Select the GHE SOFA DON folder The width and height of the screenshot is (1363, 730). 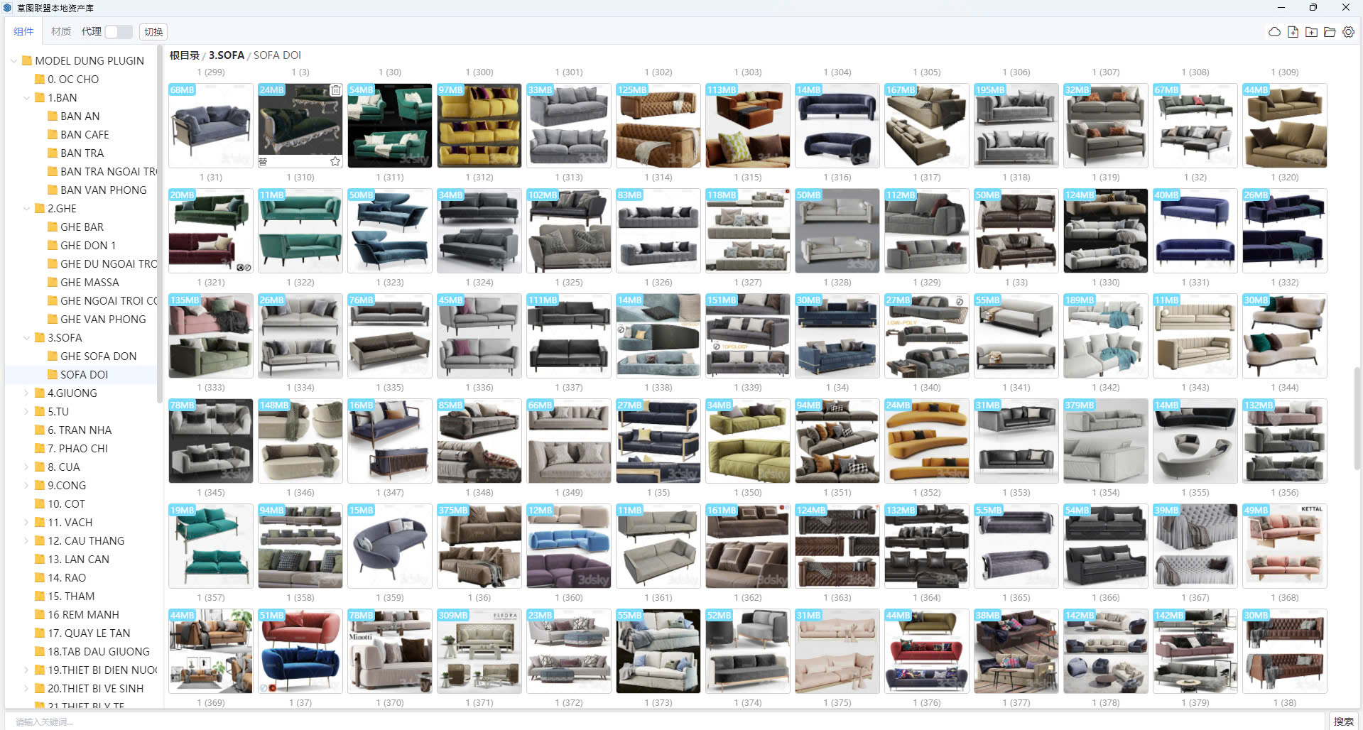click(98, 356)
